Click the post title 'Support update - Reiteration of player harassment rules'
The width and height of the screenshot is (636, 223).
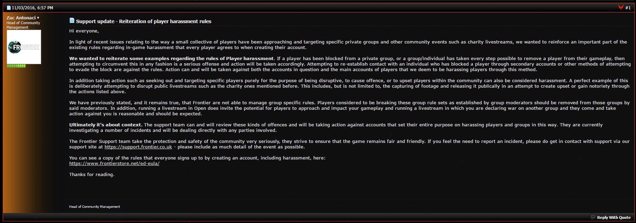[x=144, y=21]
